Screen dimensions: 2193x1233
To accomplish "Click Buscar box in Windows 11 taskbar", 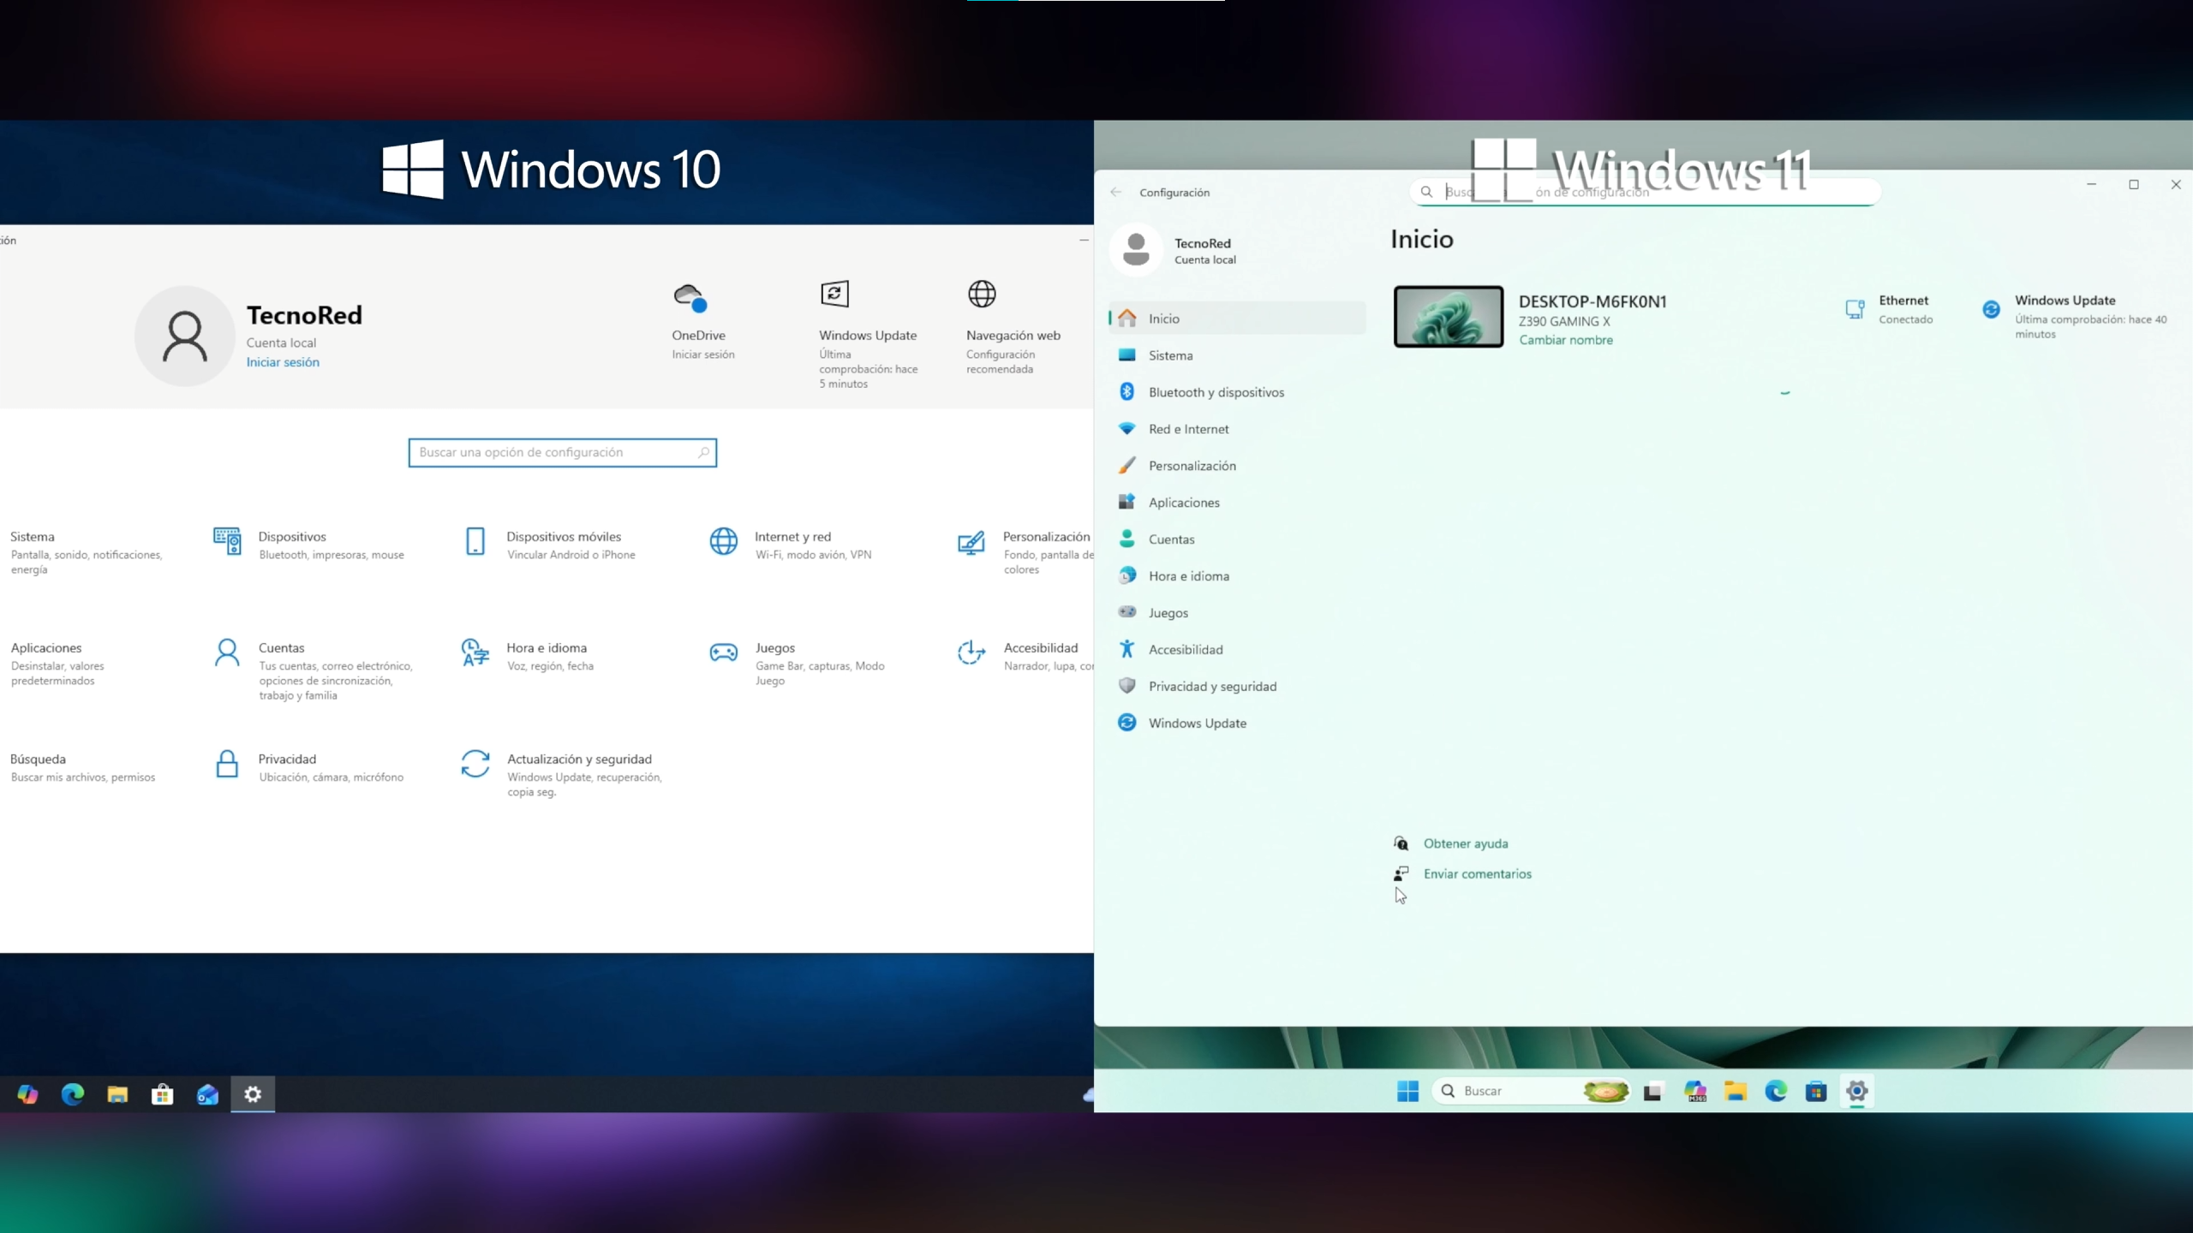I will 1531,1091.
